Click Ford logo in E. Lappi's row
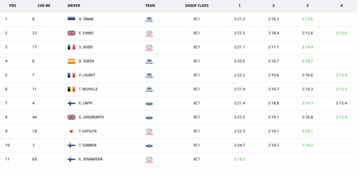The height and width of the screenshot is (178, 360). tap(149, 103)
